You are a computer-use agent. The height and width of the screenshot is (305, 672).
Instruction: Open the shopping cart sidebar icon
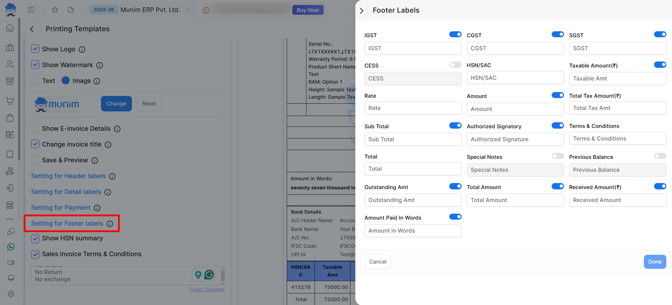[10, 101]
